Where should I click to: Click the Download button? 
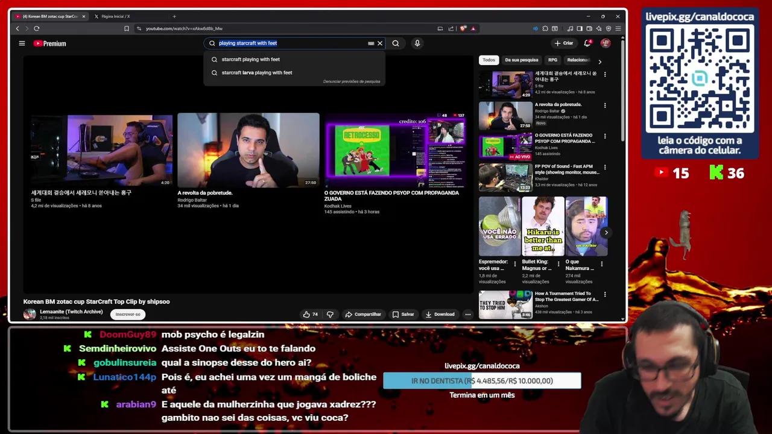[x=440, y=314]
